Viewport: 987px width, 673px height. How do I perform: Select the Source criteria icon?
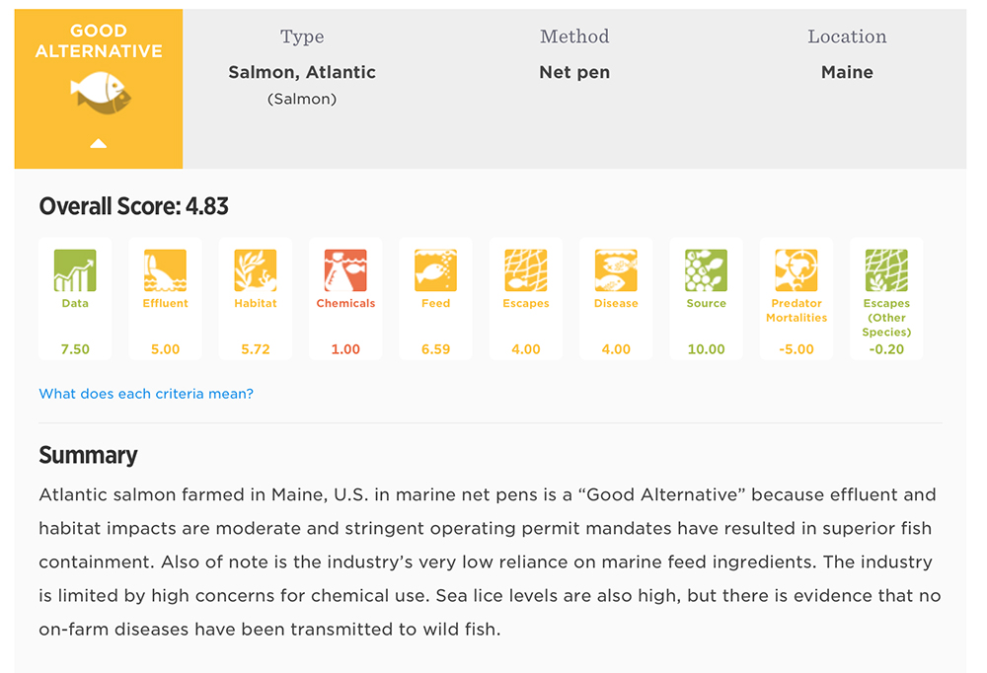point(707,270)
